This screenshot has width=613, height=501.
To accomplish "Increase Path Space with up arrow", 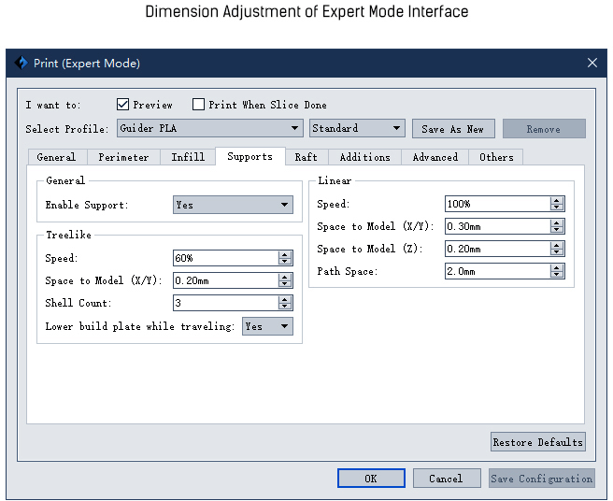I will pyautogui.click(x=557, y=267).
